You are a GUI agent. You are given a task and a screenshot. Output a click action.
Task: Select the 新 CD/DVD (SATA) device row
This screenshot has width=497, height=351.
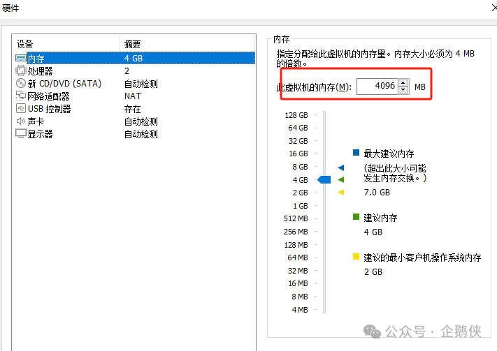click(135, 84)
